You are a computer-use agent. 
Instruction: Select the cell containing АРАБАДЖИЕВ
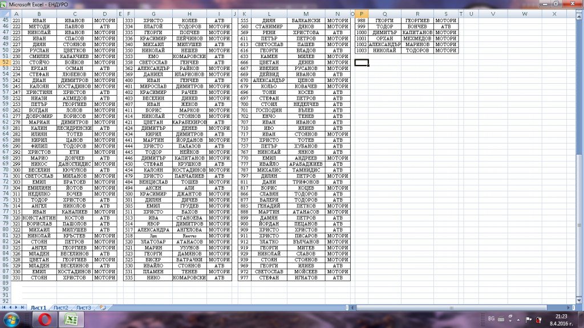pos(306,164)
